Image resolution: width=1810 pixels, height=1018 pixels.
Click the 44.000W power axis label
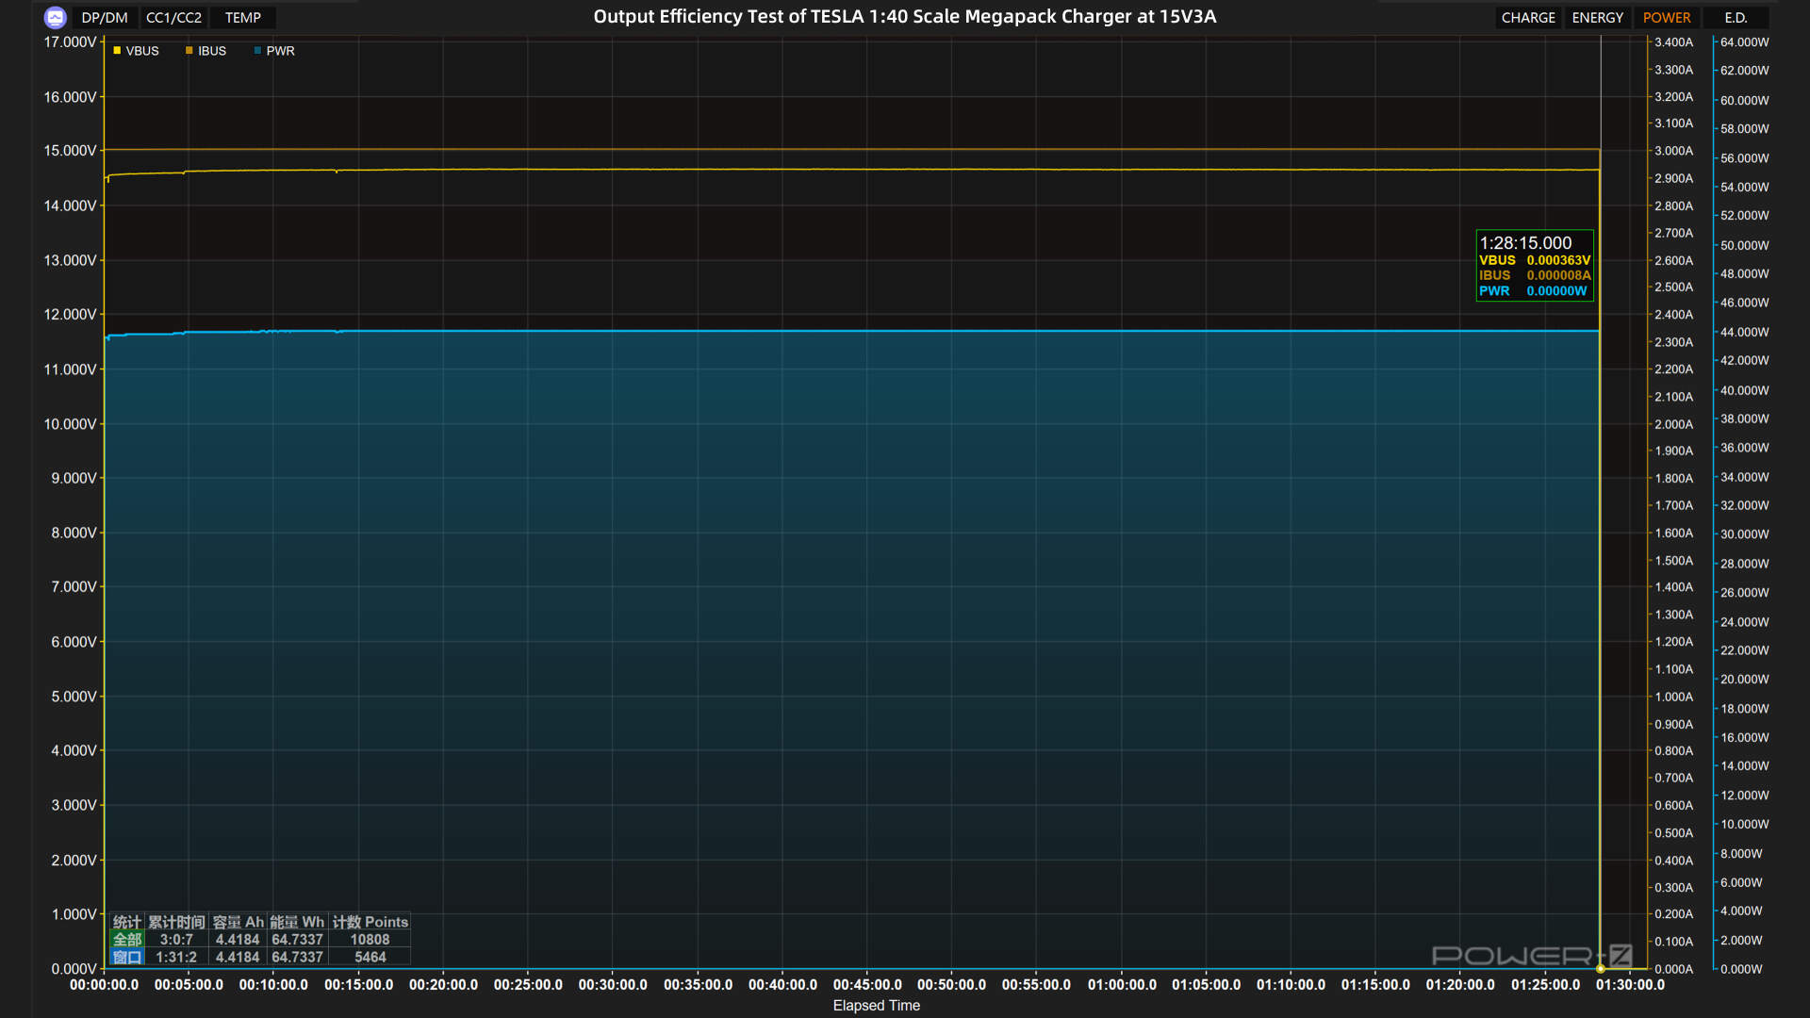[x=1744, y=332]
